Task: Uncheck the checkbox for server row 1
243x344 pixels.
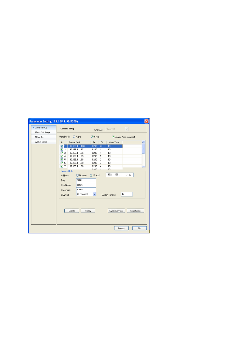Action: coord(62,146)
